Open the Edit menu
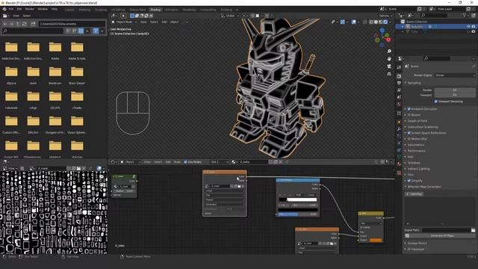Image resolution: width=478 pixels, height=269 pixels. (19, 9)
